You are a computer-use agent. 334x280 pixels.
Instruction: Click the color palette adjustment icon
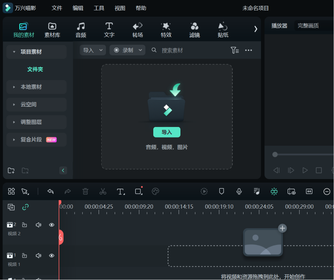156,191
